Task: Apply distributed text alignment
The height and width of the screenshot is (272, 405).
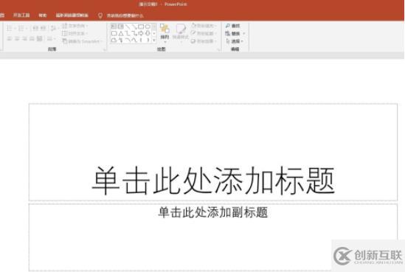Action: [40, 39]
